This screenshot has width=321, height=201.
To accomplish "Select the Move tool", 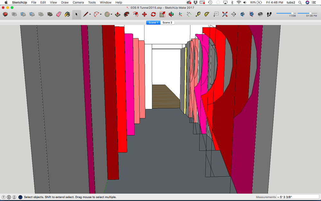I will pyautogui.click(x=144, y=14).
